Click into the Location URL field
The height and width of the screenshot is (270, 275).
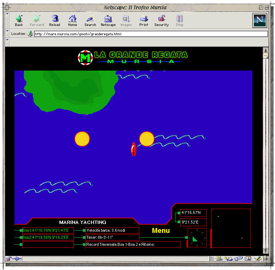tap(151, 34)
